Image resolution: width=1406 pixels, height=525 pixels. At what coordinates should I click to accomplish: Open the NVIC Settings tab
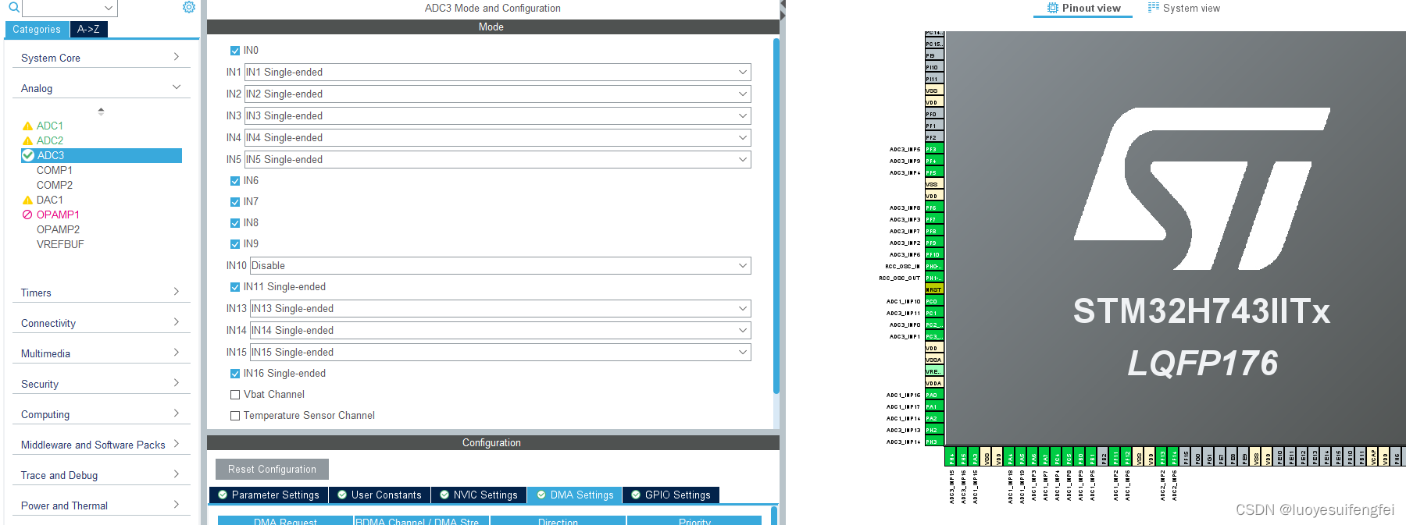click(478, 495)
